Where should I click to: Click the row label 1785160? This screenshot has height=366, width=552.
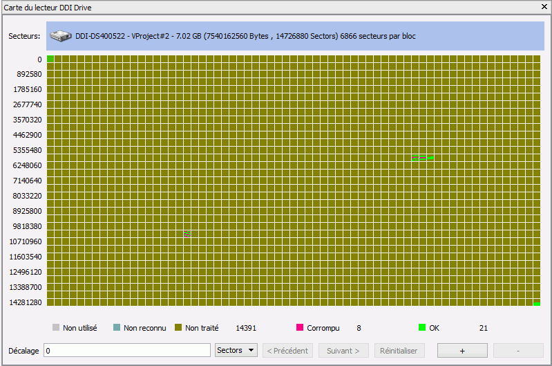(x=28, y=89)
